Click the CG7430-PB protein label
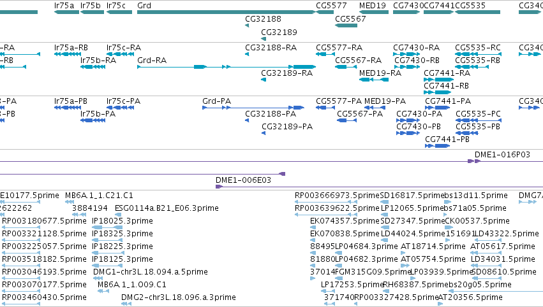This screenshot has width=543, height=307. point(419,127)
